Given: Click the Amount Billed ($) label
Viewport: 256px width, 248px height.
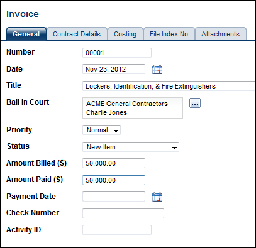Looking at the screenshot, I should click(36, 163).
